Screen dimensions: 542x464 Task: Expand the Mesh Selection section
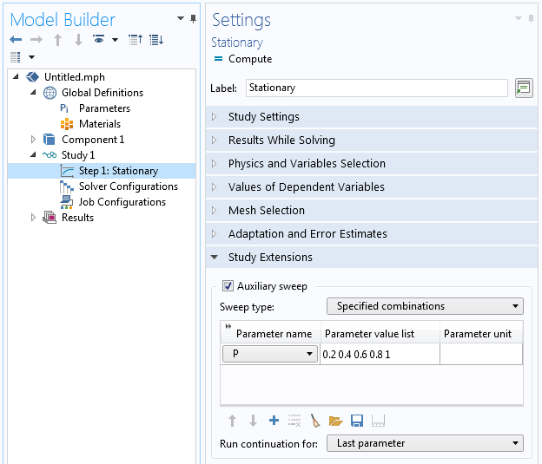266,211
